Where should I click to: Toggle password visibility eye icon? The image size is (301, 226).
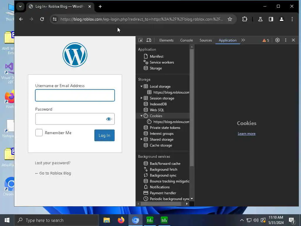[108, 119]
